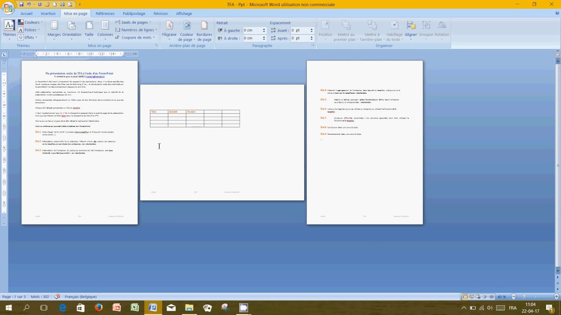The image size is (561, 315).
Task: Open the Coupure de mots dropdown
Action: [137, 38]
